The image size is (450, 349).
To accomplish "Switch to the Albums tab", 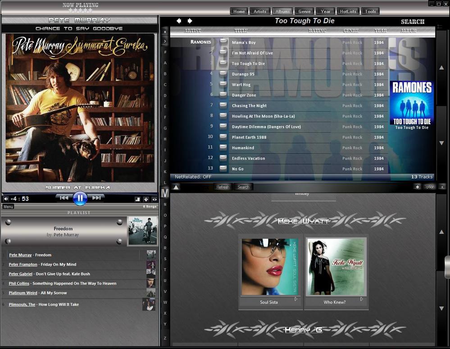I will pos(282,11).
